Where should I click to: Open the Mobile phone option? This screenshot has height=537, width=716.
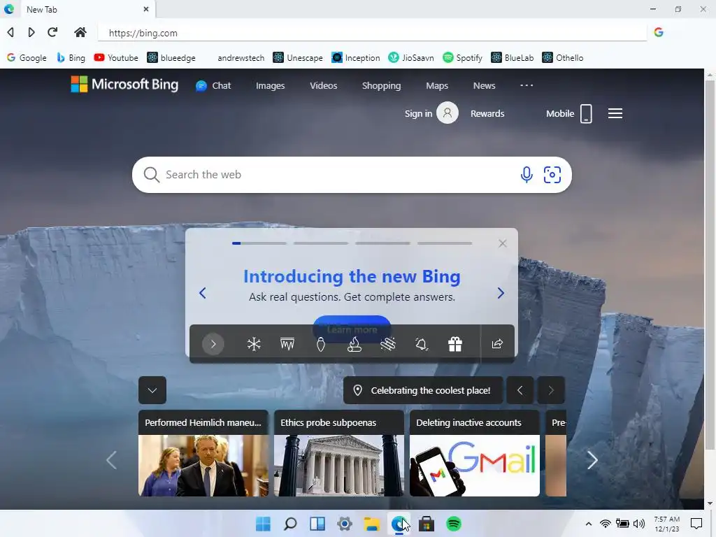coord(569,114)
